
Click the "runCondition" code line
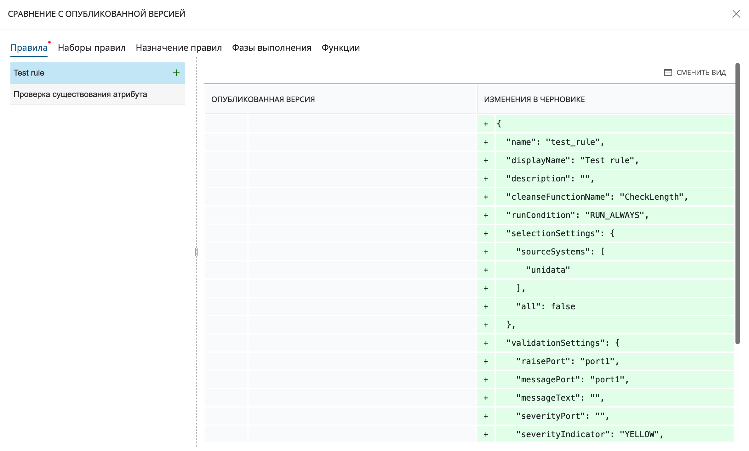point(577,215)
